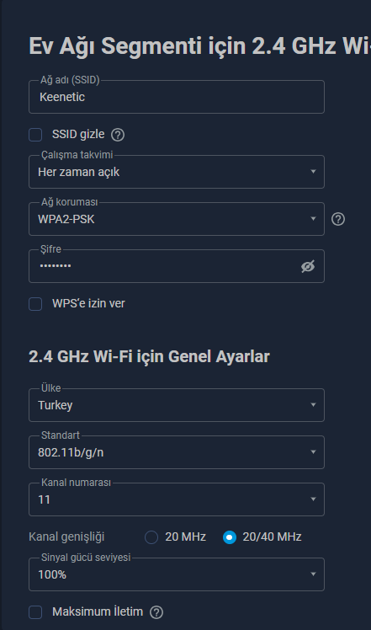371x630 pixels.
Task: Expand Standart 802.11b/g/n dropdown
Action: pyautogui.click(x=177, y=452)
